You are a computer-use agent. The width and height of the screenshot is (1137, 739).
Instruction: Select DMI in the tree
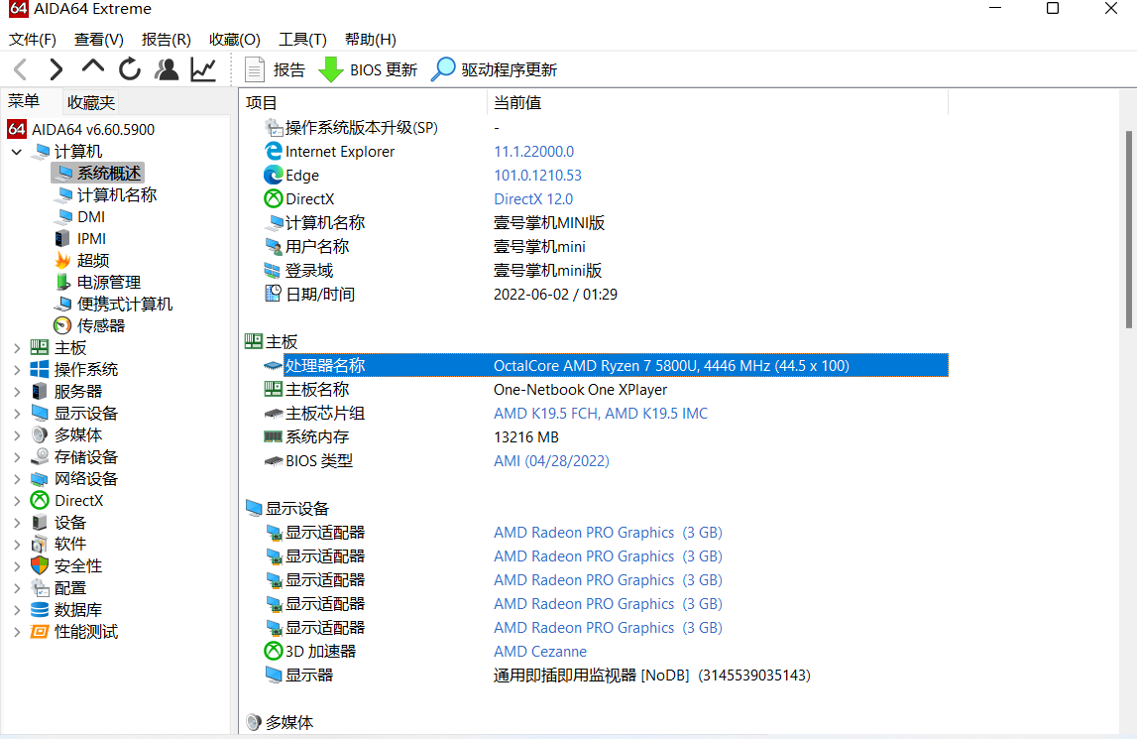91,216
